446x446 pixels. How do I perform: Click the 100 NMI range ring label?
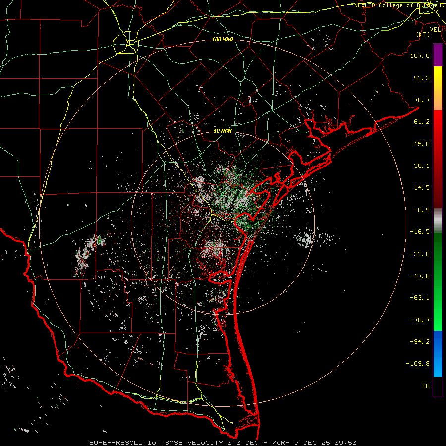223,39
